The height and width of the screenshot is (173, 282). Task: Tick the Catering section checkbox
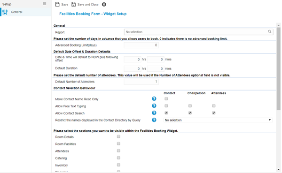pyautogui.click(x=118, y=158)
